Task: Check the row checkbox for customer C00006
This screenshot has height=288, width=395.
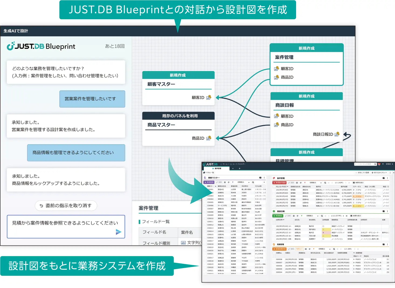Action: 205,205
